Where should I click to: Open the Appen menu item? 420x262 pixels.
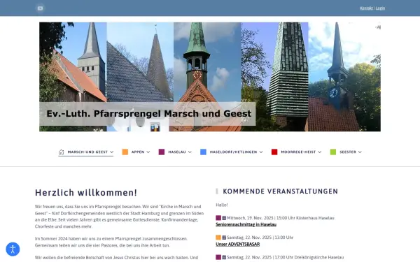click(x=138, y=152)
